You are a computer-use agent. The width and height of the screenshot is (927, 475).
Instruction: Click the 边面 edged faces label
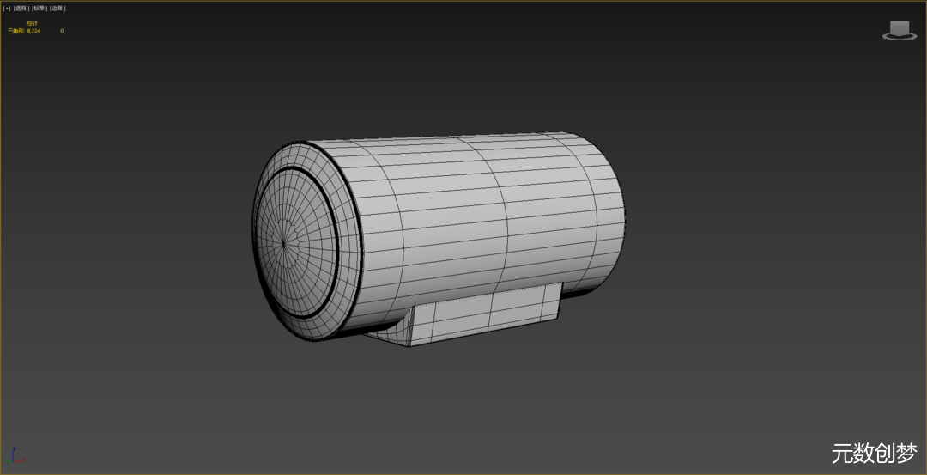[57, 8]
